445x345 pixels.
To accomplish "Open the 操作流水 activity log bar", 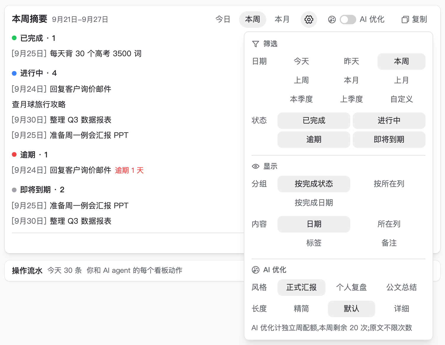I will coord(124,270).
